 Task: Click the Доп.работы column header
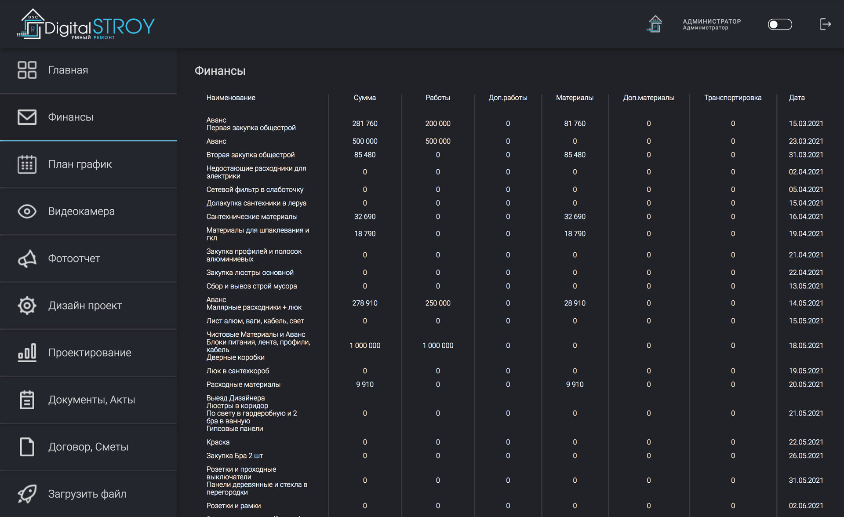pyautogui.click(x=508, y=98)
